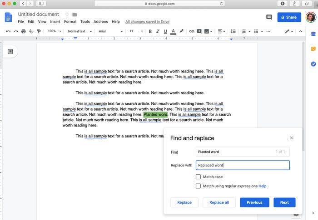Open the Arial font dropdown
Image resolution: width=318 pixels, height=220 pixels.
(110, 31)
